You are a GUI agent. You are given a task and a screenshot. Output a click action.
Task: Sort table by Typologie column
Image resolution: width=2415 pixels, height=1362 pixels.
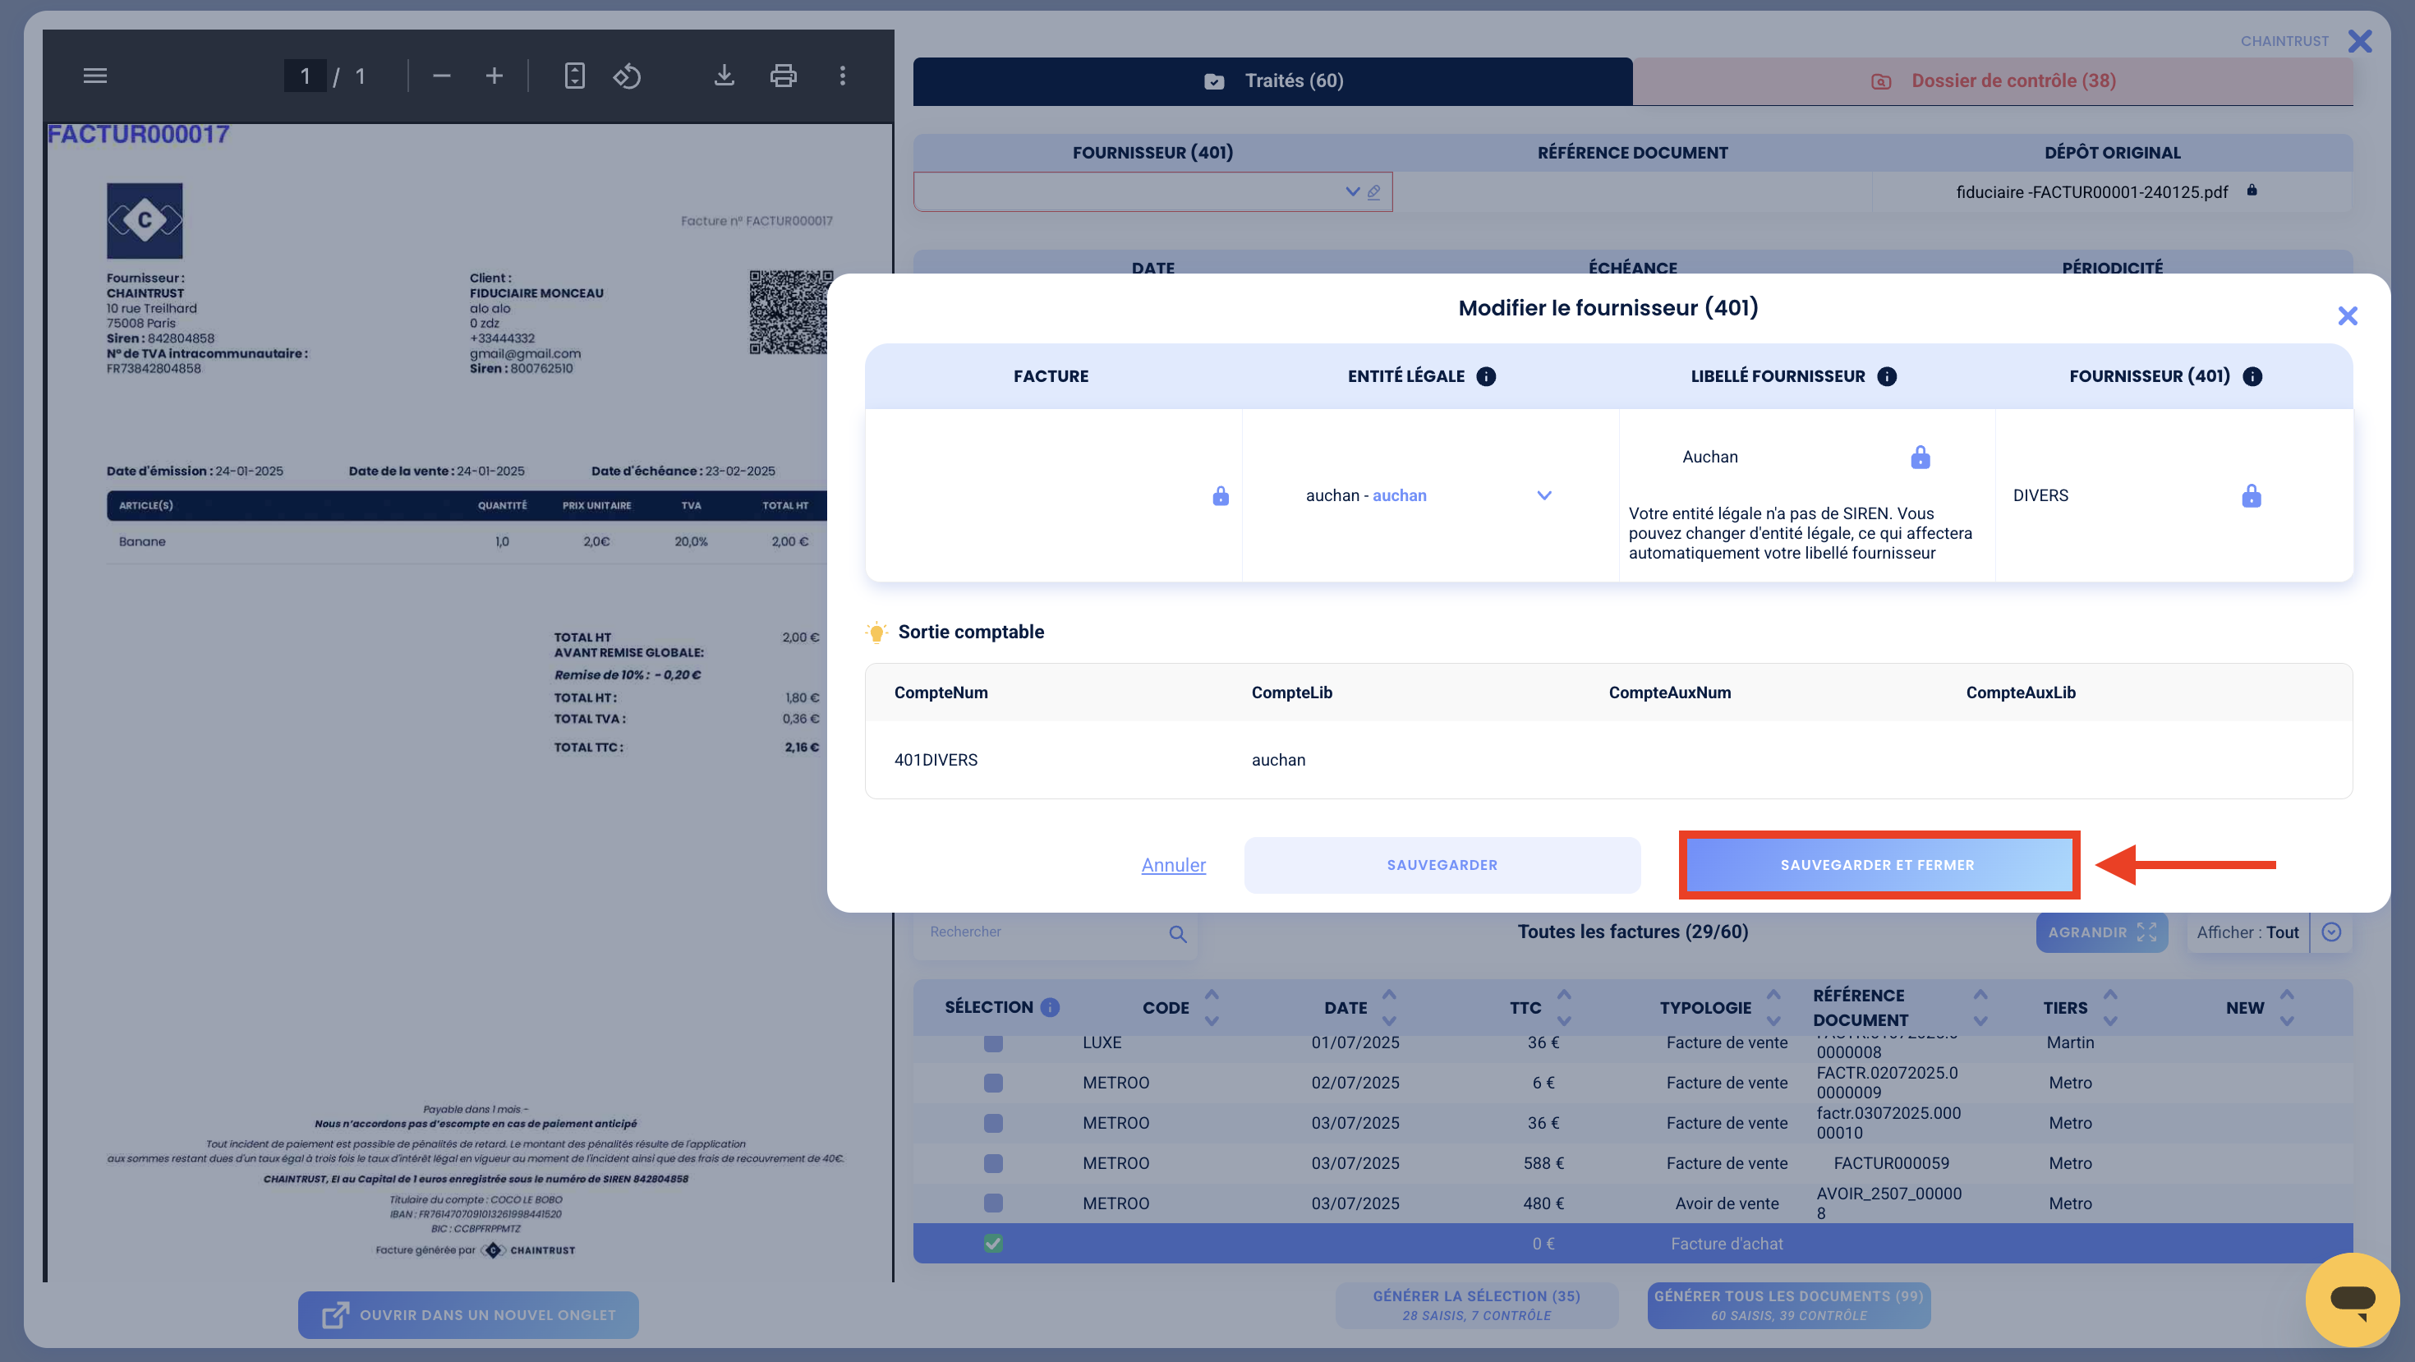coord(1773,1008)
